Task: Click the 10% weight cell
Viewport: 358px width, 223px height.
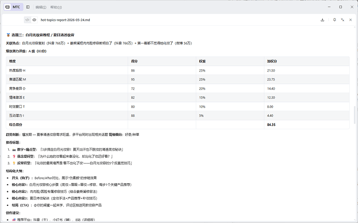Action: [202, 107]
